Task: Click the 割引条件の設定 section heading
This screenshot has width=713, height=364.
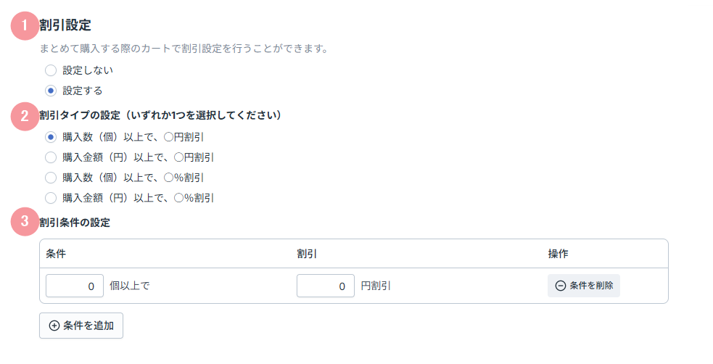Action: point(75,223)
